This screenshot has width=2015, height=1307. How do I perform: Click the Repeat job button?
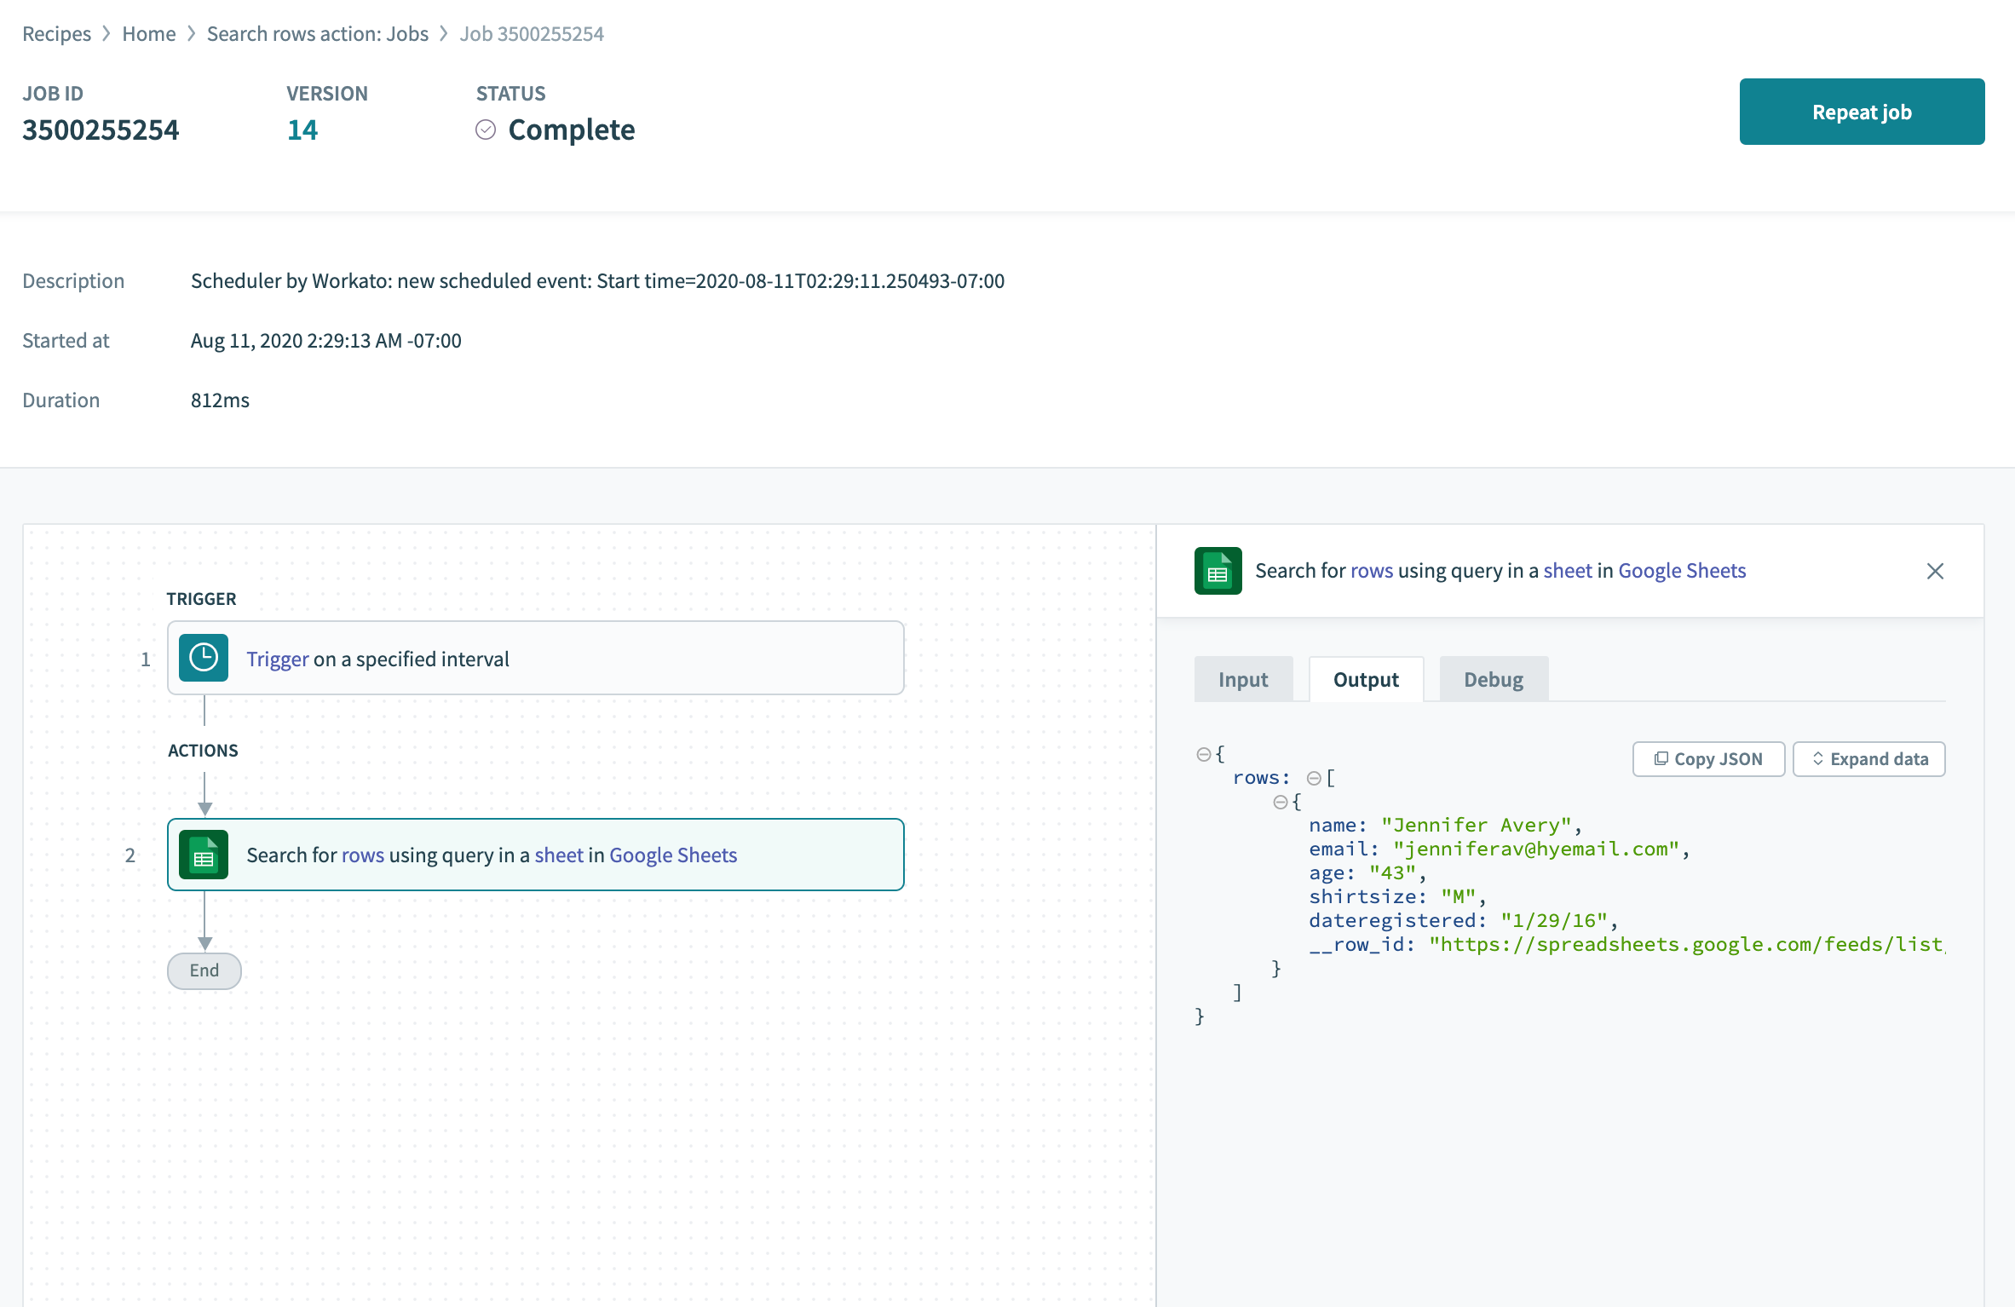1862,112
